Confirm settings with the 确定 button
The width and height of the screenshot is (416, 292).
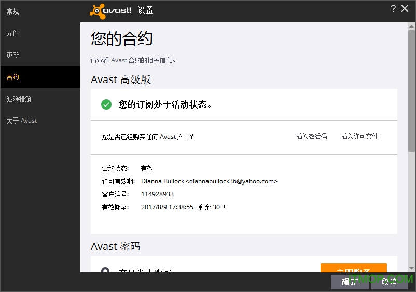point(350,282)
